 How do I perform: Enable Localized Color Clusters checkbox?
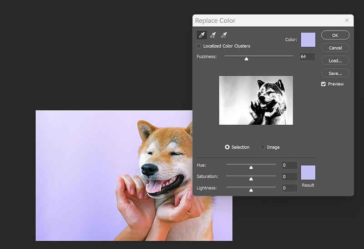pyautogui.click(x=199, y=46)
